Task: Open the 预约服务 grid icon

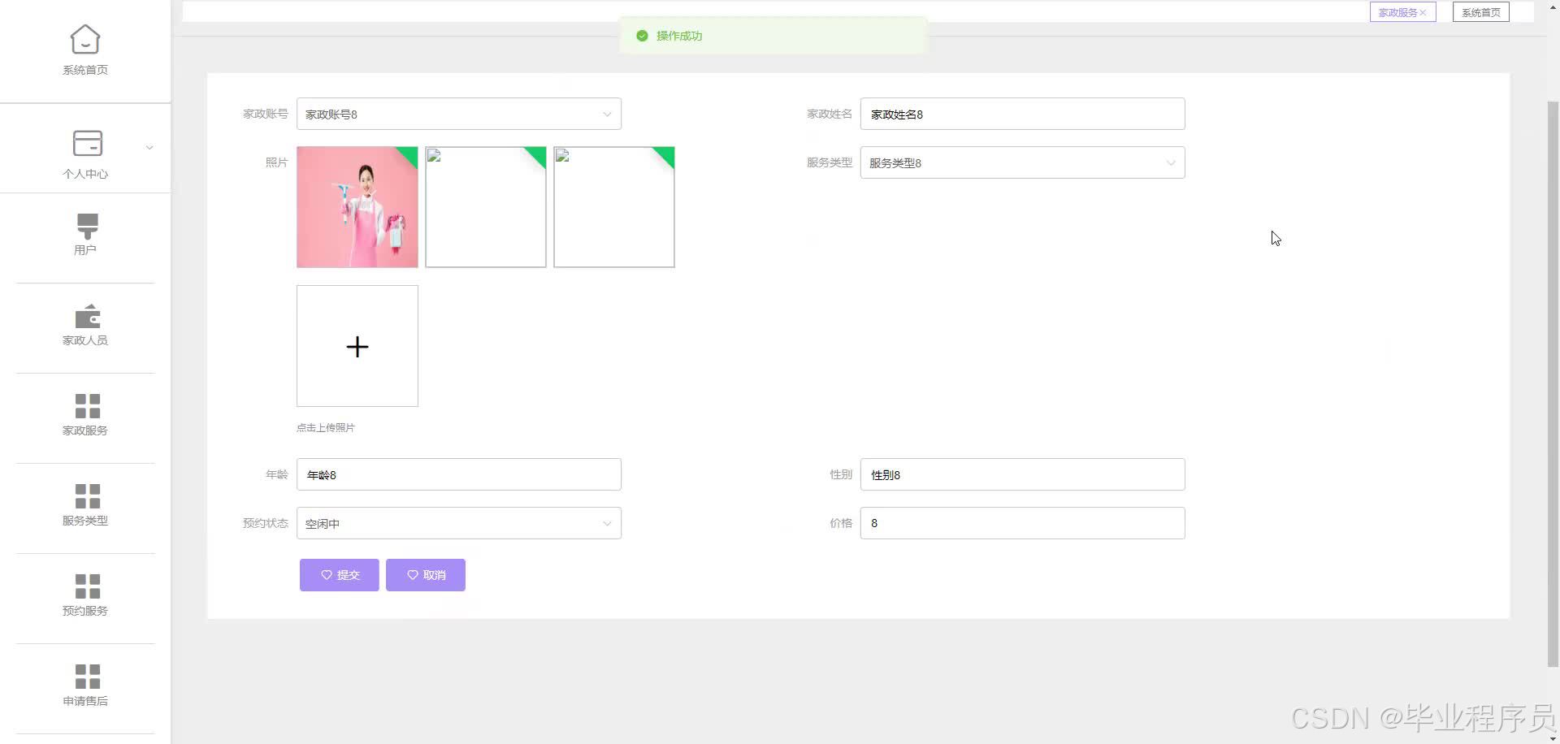Action: pyautogui.click(x=87, y=586)
